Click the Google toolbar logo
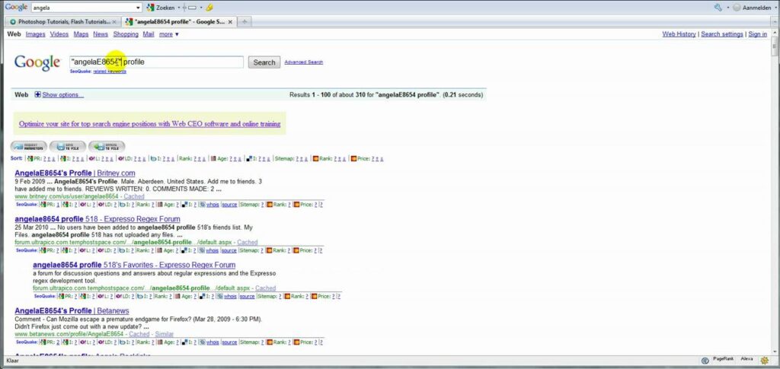Screen dimensions: 780x369 tap(16, 8)
